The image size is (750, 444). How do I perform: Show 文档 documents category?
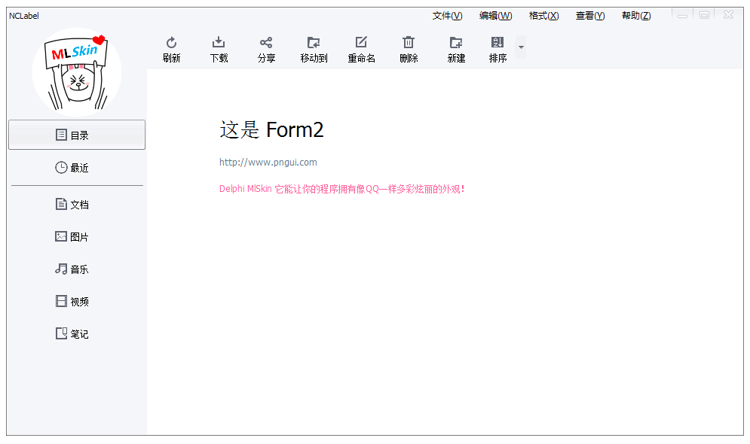[x=77, y=205]
